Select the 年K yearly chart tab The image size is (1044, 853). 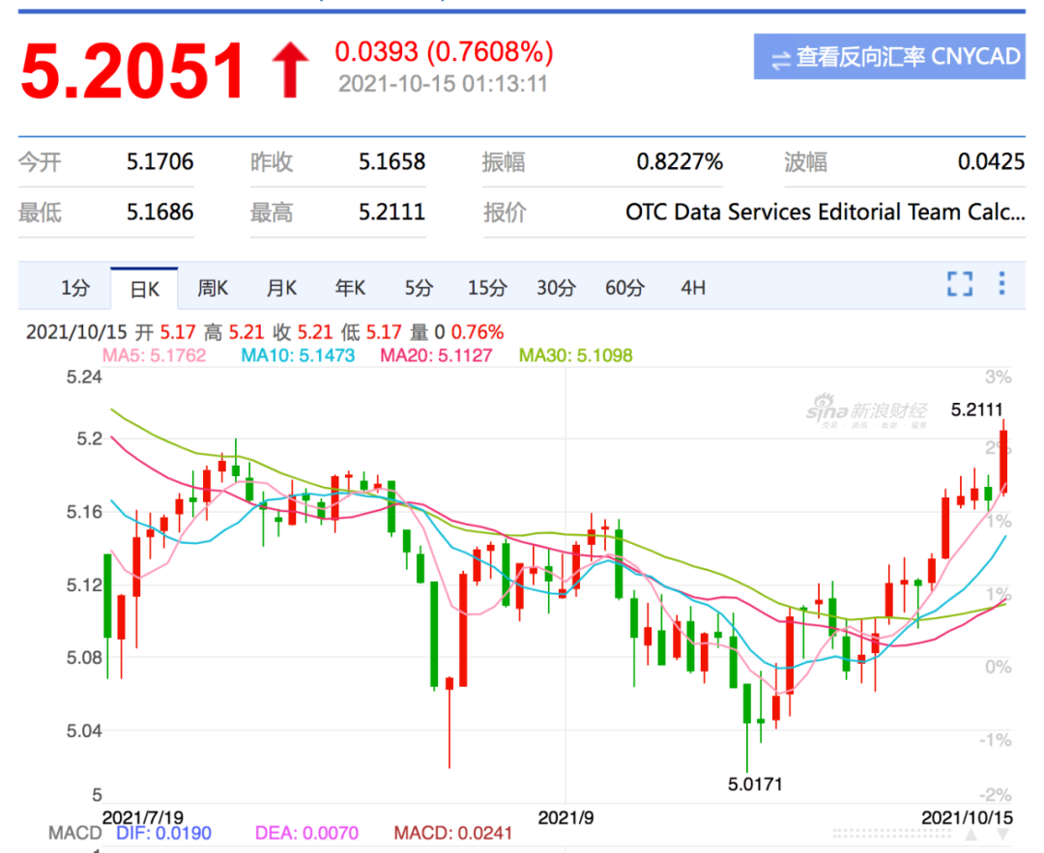point(350,288)
